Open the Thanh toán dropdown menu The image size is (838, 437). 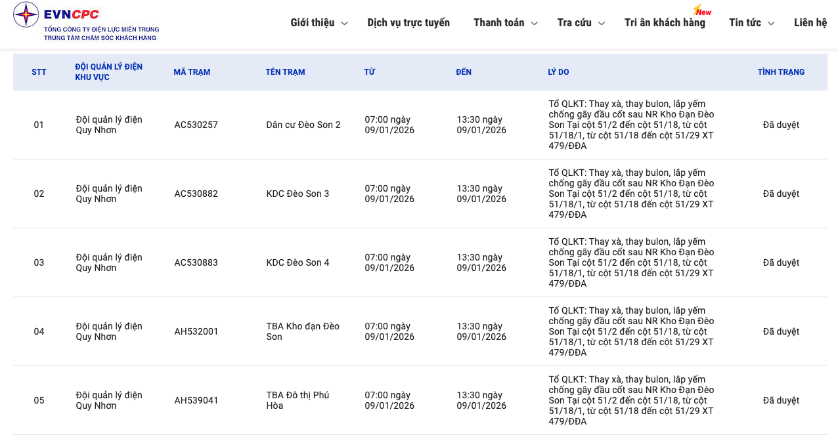point(499,23)
